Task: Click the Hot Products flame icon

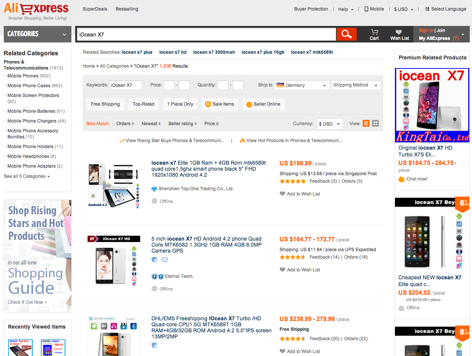Action: [242, 141]
